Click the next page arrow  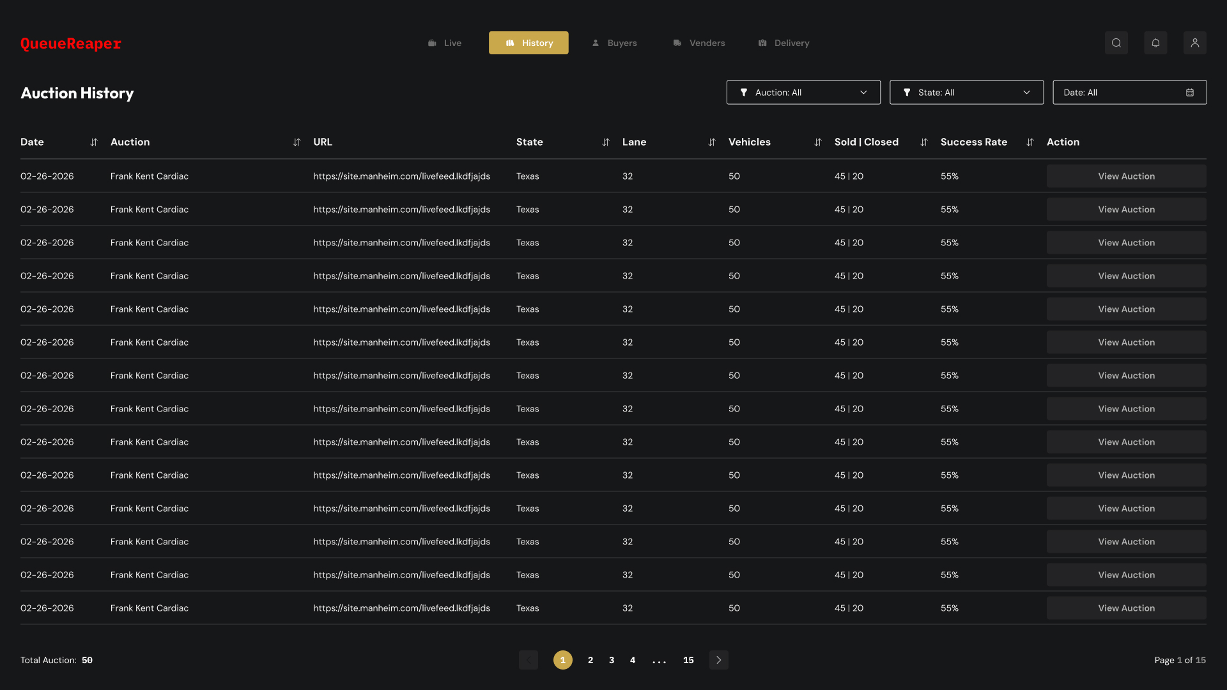718,660
